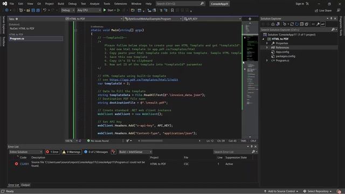Pin the Solution Explorer panel with pushpin icon

point(331,19)
